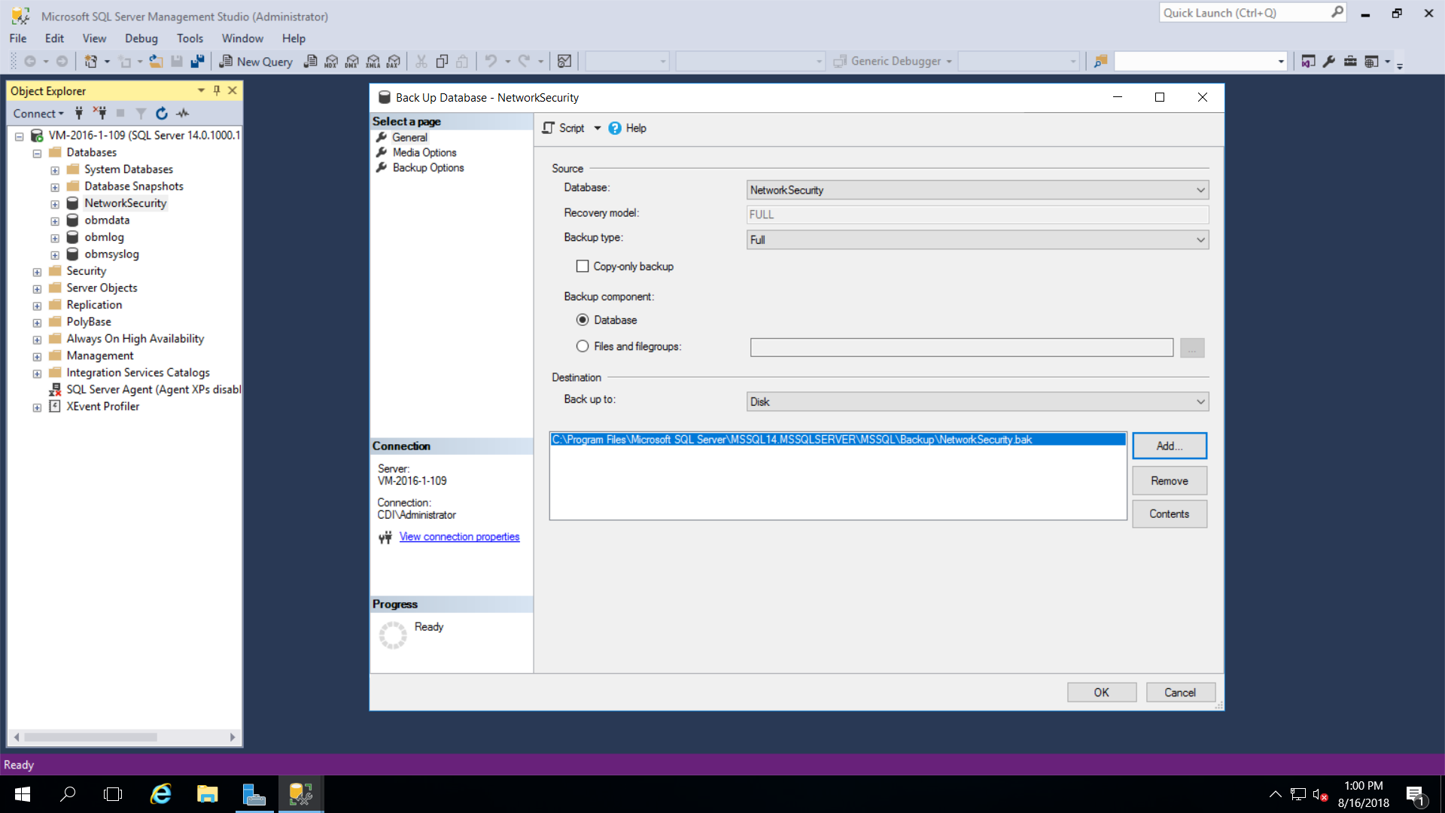Select the SQL Server Agent node
This screenshot has width=1445, height=813.
coord(154,390)
